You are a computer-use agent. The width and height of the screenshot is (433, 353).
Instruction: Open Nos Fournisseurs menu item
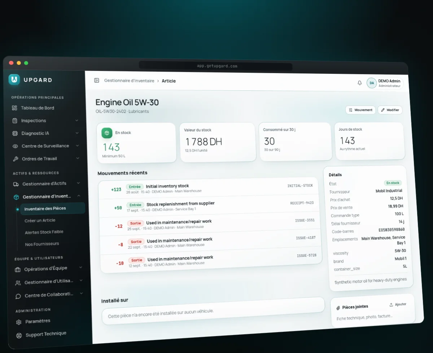coord(42,244)
